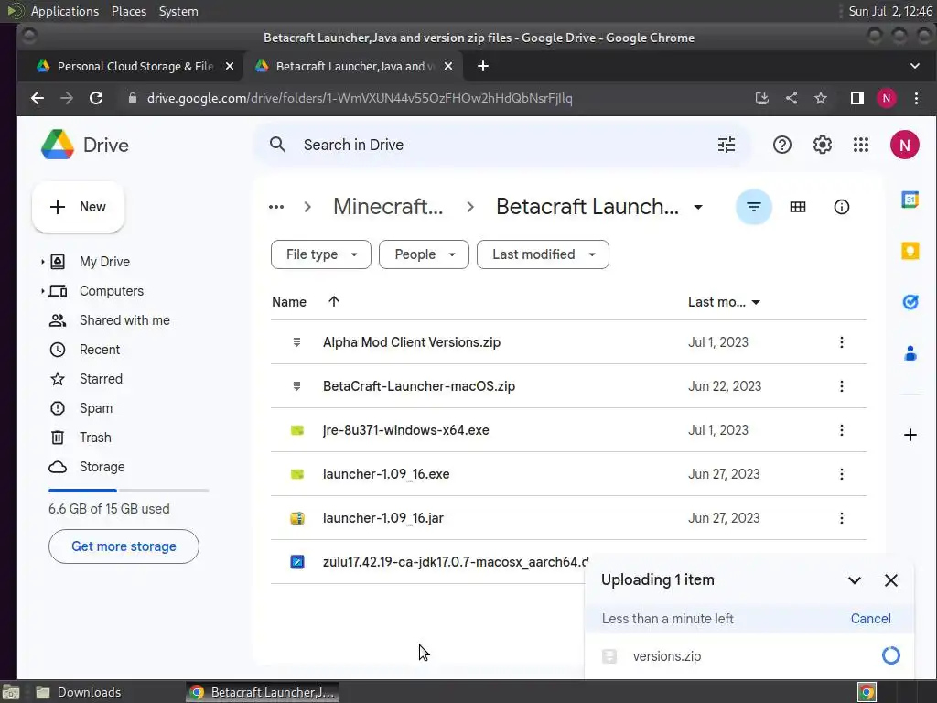Open more actions for Alpha Mod Client Versions.zip
The width and height of the screenshot is (937, 703).
pyautogui.click(x=842, y=342)
